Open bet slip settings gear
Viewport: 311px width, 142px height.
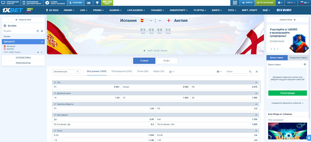point(305,64)
